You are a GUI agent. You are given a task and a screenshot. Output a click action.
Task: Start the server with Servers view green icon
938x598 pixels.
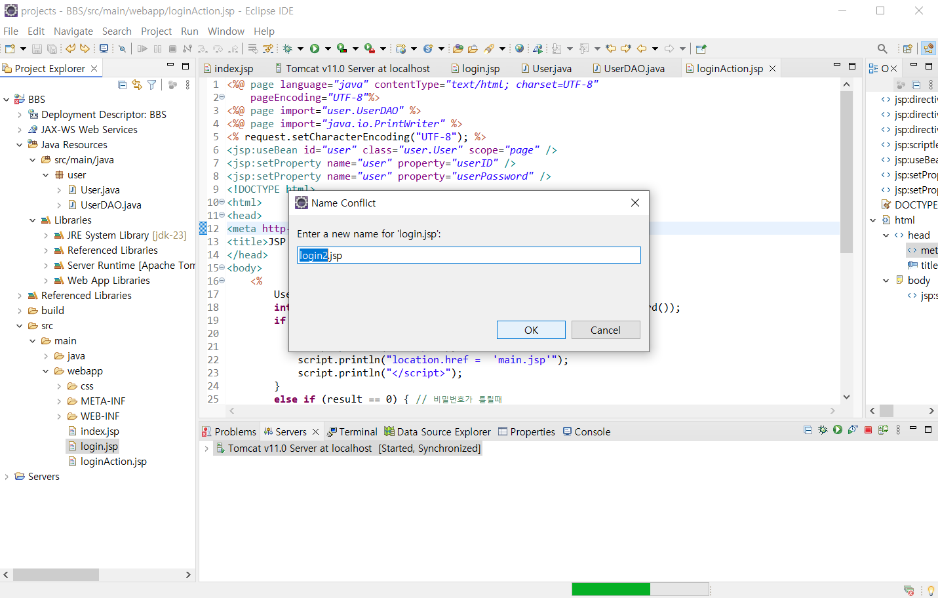click(838, 430)
